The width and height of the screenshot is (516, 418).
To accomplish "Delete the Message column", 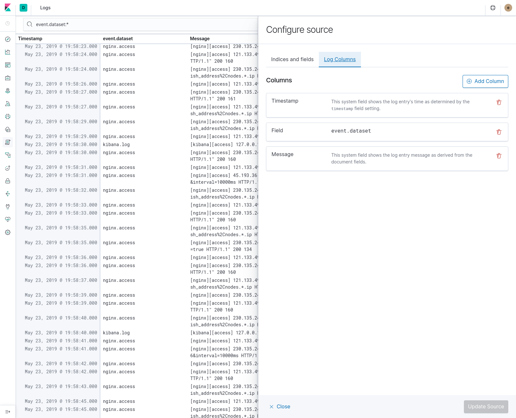I will [x=499, y=156].
